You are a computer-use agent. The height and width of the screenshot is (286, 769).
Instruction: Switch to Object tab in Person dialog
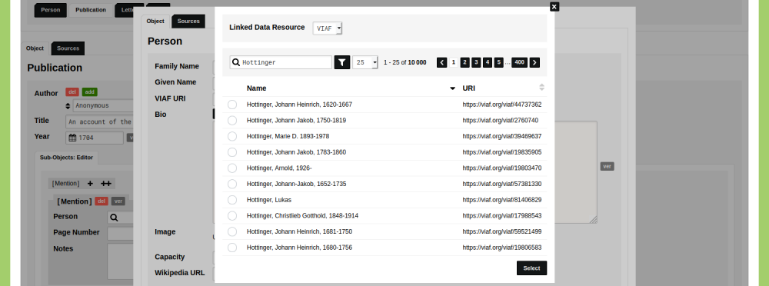point(155,21)
